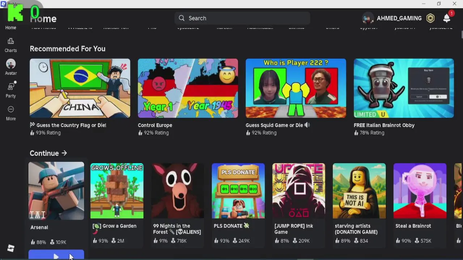Open PLS DONATE game thumbnail

point(238,191)
